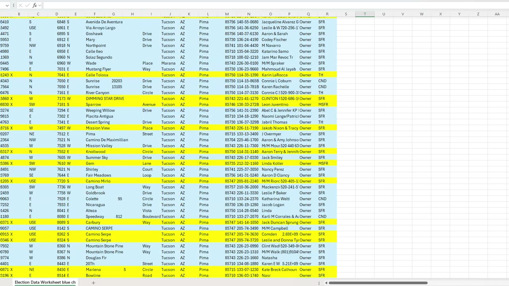Select the 'Northpoint' street cell

coord(96,46)
